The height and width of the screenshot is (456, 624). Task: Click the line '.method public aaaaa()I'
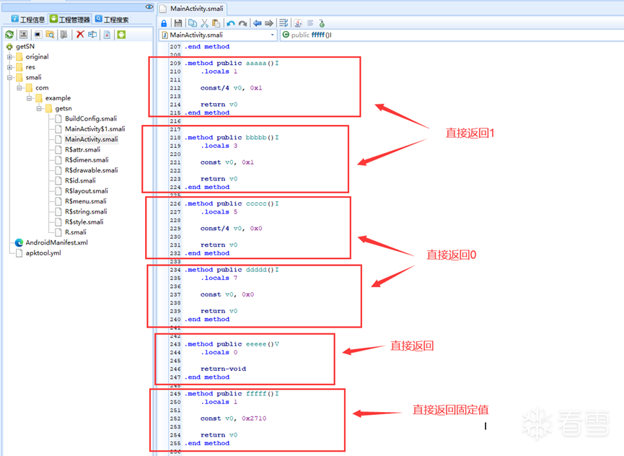pyautogui.click(x=232, y=63)
